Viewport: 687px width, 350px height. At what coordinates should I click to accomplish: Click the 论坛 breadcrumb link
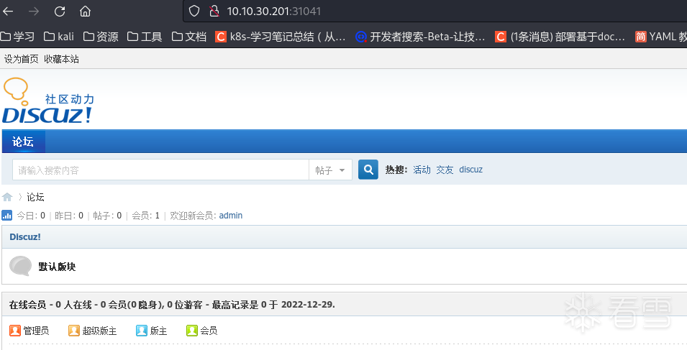click(35, 198)
